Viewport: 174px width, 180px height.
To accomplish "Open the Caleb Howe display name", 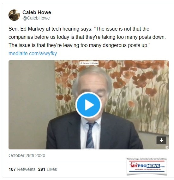I will [37, 12].
